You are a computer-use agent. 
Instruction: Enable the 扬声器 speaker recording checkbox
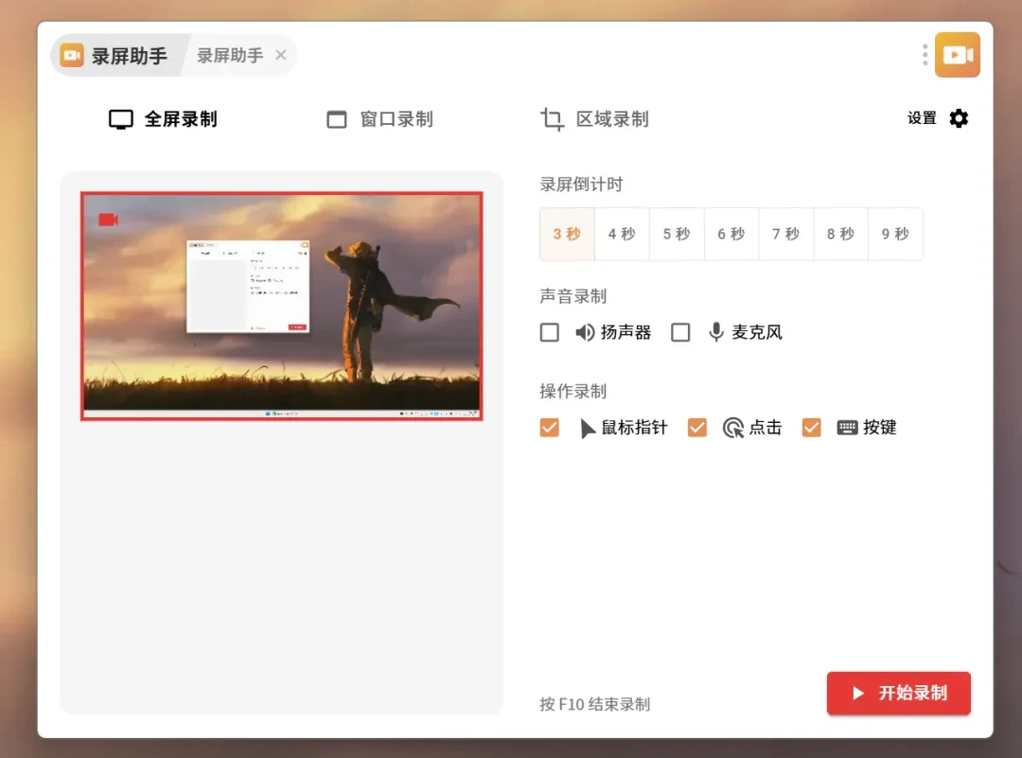[550, 332]
